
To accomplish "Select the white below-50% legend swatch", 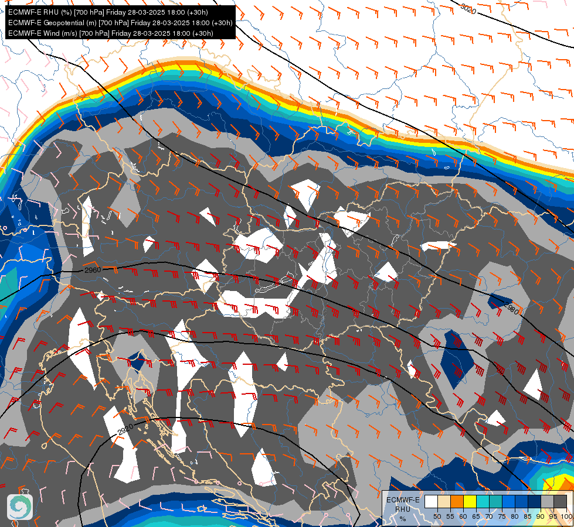I will (x=431, y=501).
